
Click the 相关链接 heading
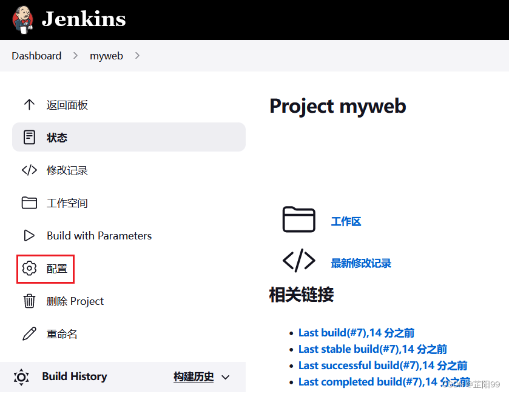[x=302, y=295]
